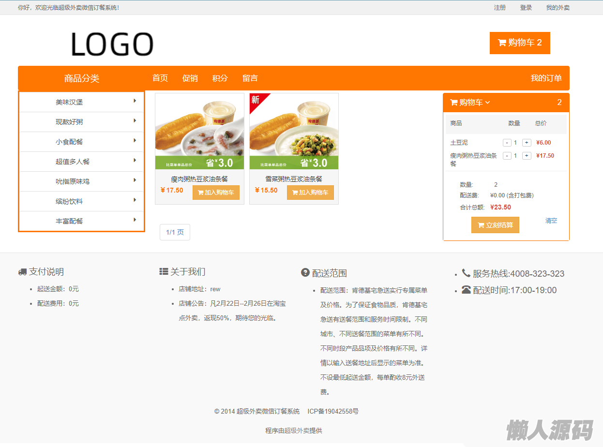Increase 瘦肉粥热豆浆油条餐 cart quantity
Image resolution: width=603 pixels, height=447 pixels.
pos(527,156)
